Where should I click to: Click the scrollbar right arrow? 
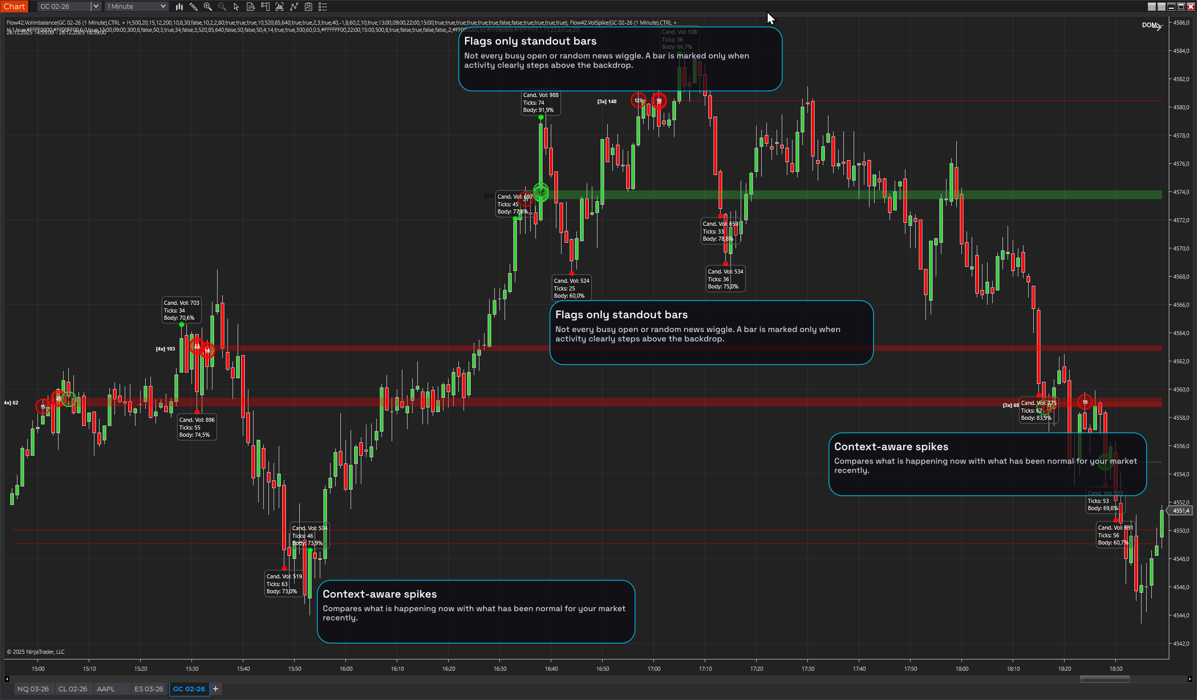coord(1190,679)
